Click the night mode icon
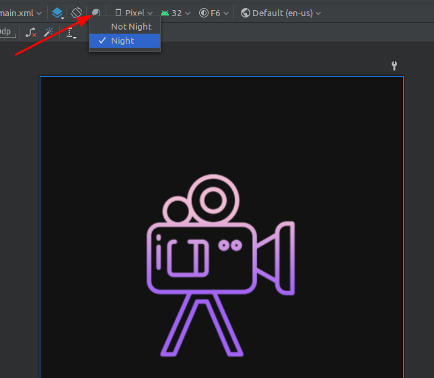434x378 pixels. pos(96,13)
